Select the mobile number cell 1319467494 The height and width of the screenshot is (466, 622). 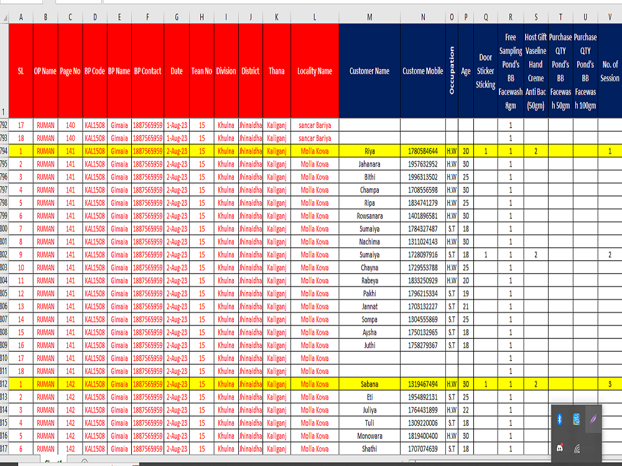point(423,384)
